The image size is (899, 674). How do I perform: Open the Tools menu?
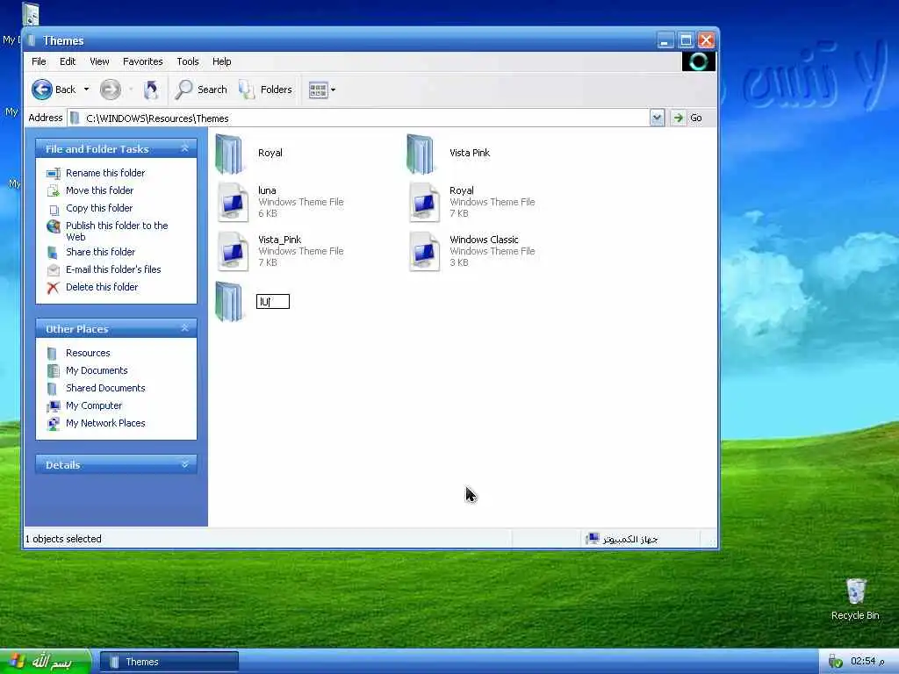click(x=188, y=61)
